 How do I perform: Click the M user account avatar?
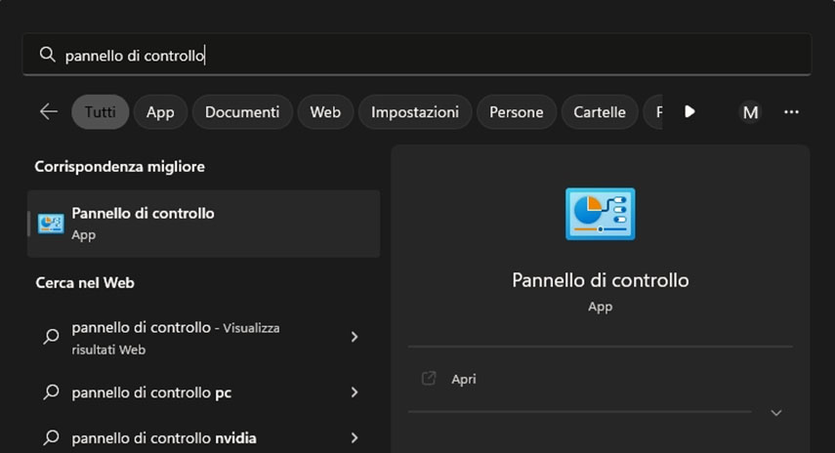(750, 112)
